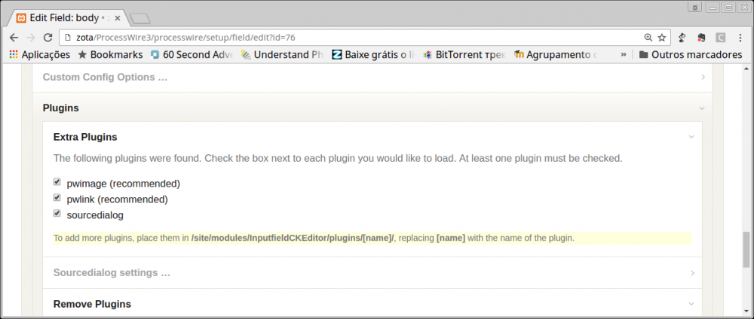Image resolution: width=754 pixels, height=319 pixels.
Task: Bookmark this page with the star icon
Action: (x=662, y=38)
